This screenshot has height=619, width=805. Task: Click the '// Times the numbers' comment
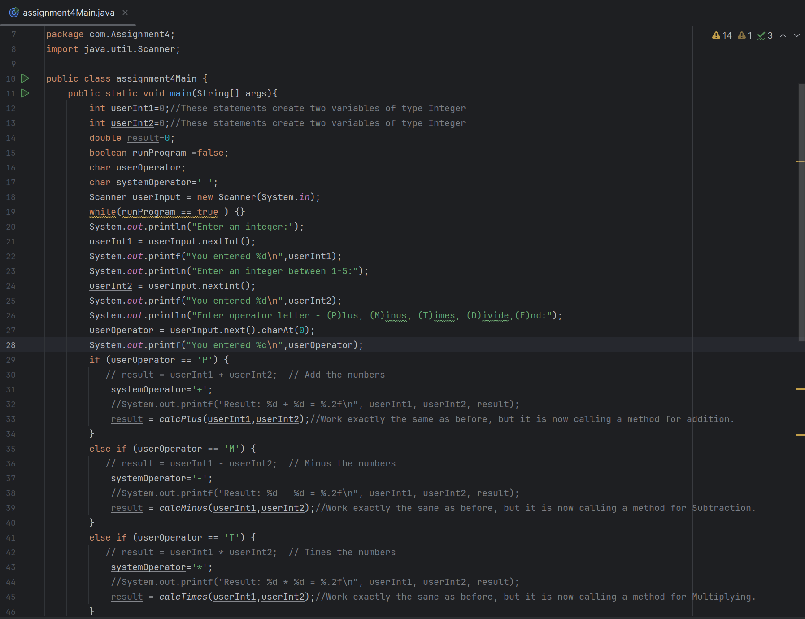coord(342,552)
